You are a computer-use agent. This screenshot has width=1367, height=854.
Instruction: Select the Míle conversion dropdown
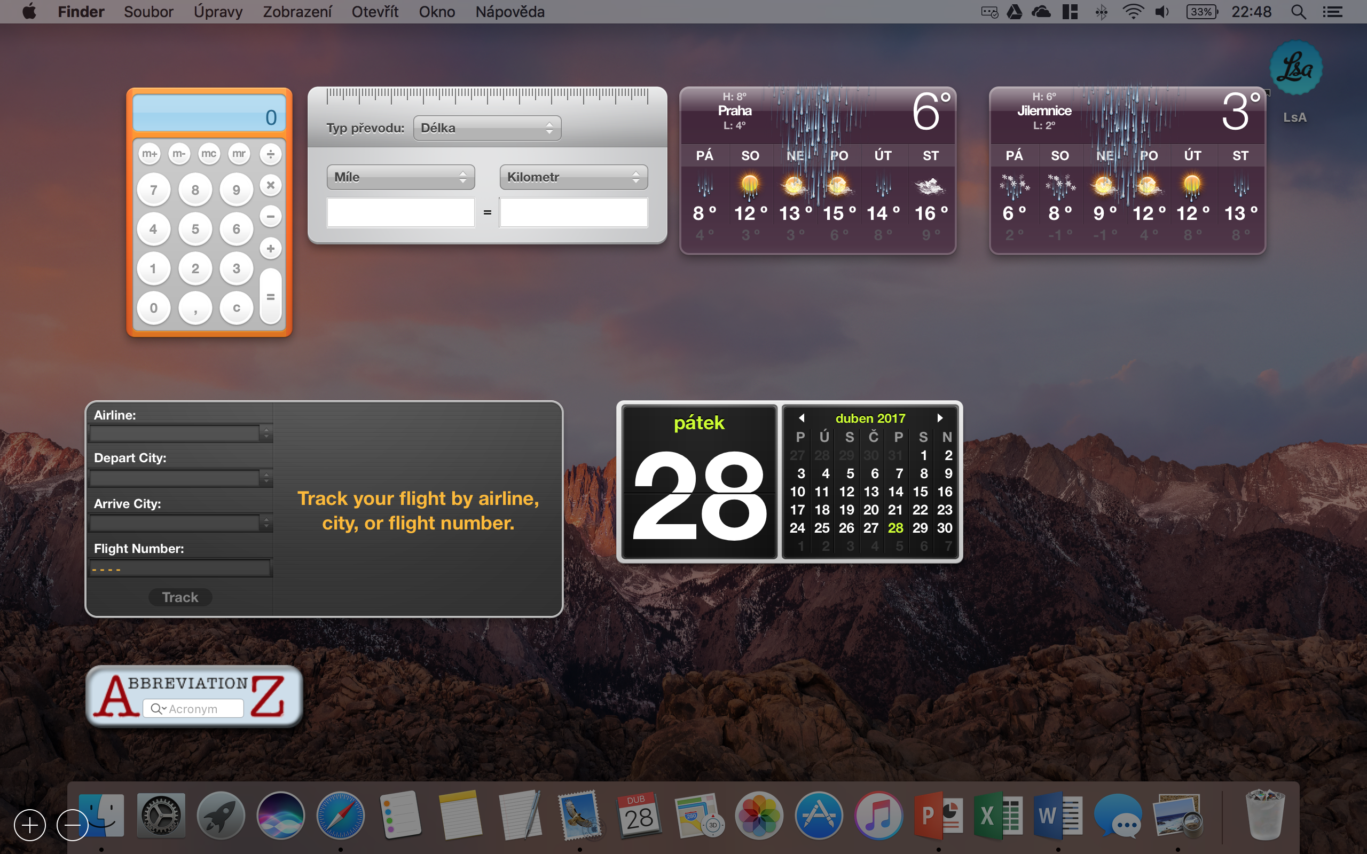tap(400, 177)
